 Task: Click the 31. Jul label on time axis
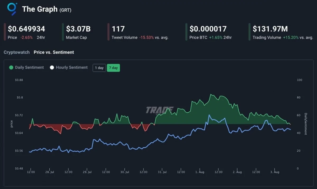point(162,172)
